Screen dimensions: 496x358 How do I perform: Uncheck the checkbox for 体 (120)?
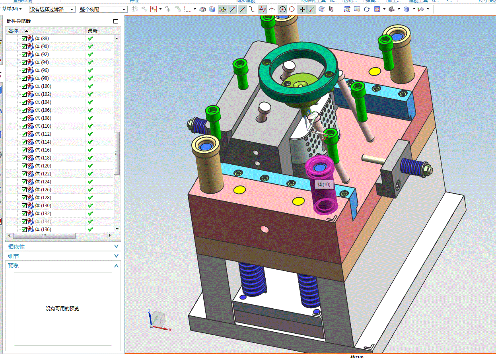24,166
